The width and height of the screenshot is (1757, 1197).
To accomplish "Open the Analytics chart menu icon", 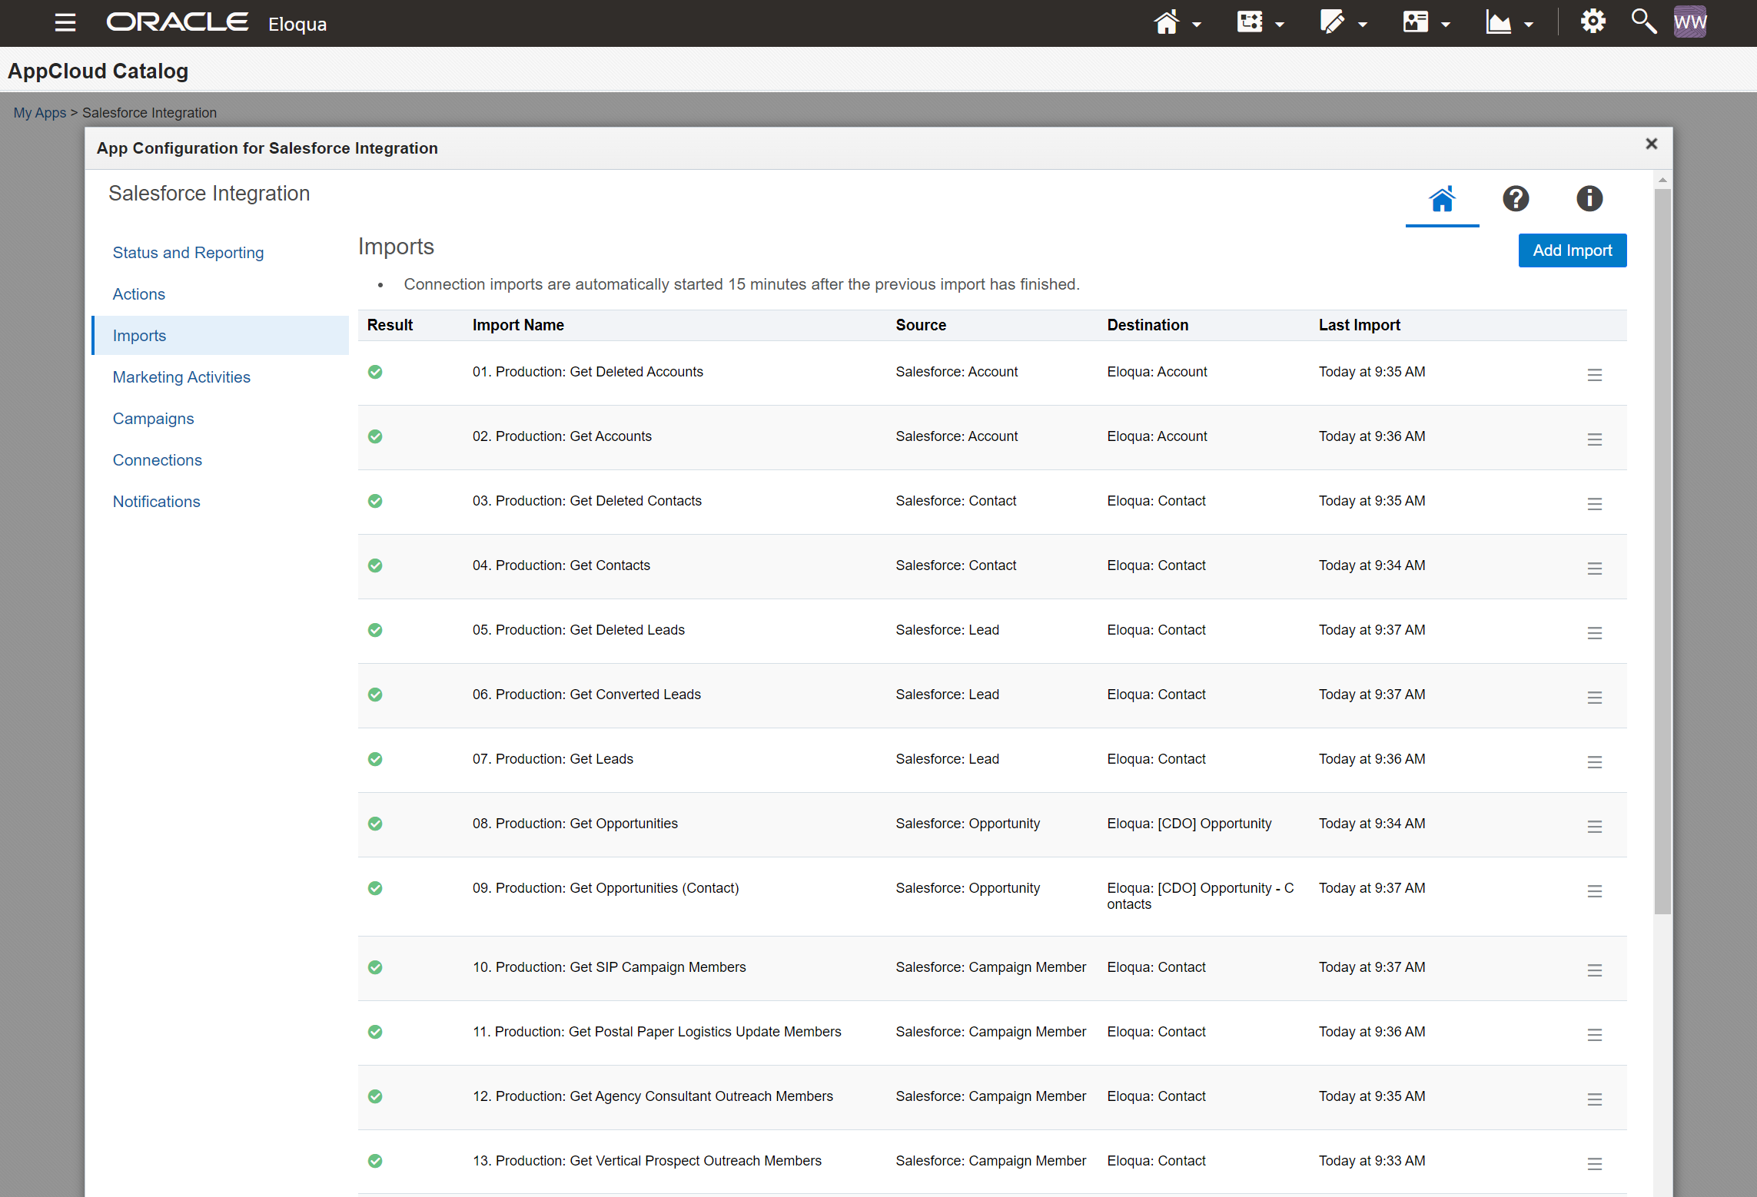I will point(1499,22).
